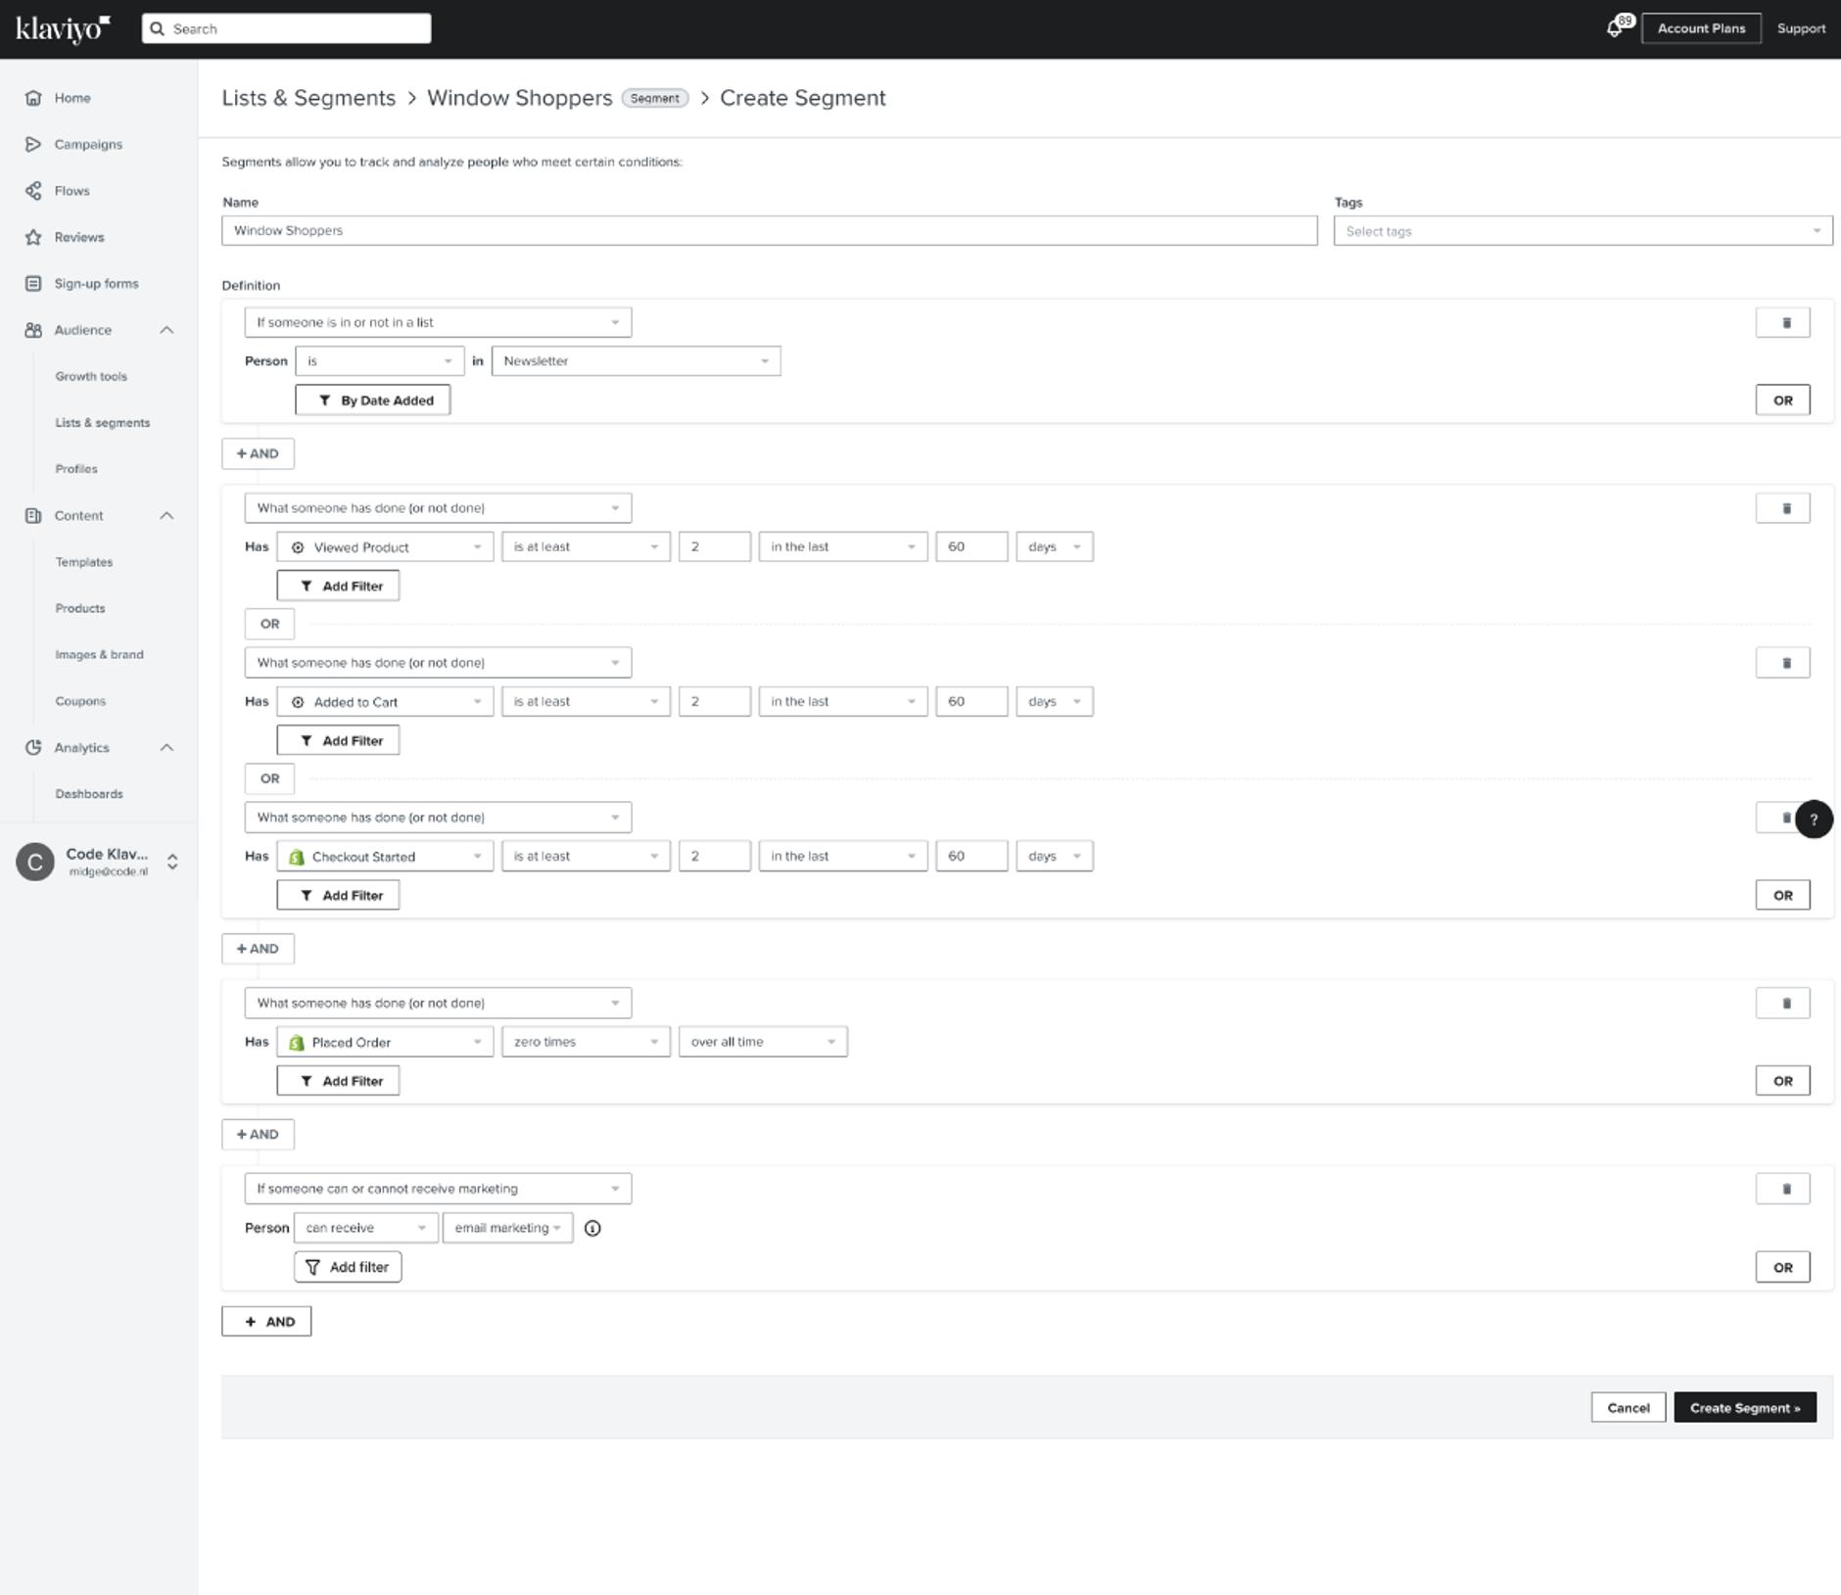Open Profiles in sidebar

(x=76, y=469)
